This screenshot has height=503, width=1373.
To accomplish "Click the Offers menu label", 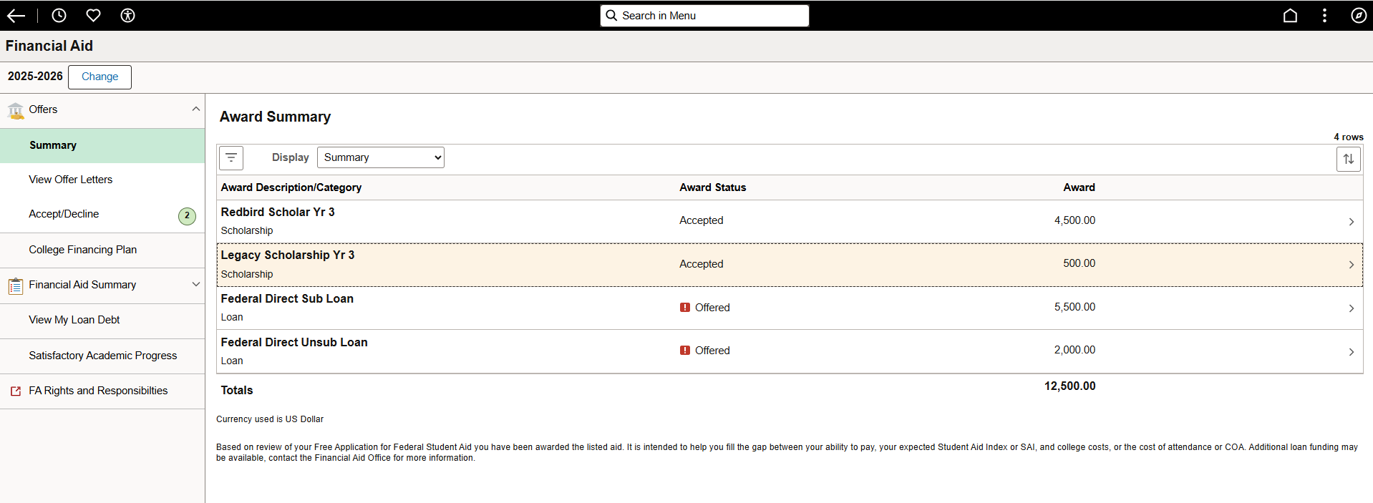I will coord(43,109).
